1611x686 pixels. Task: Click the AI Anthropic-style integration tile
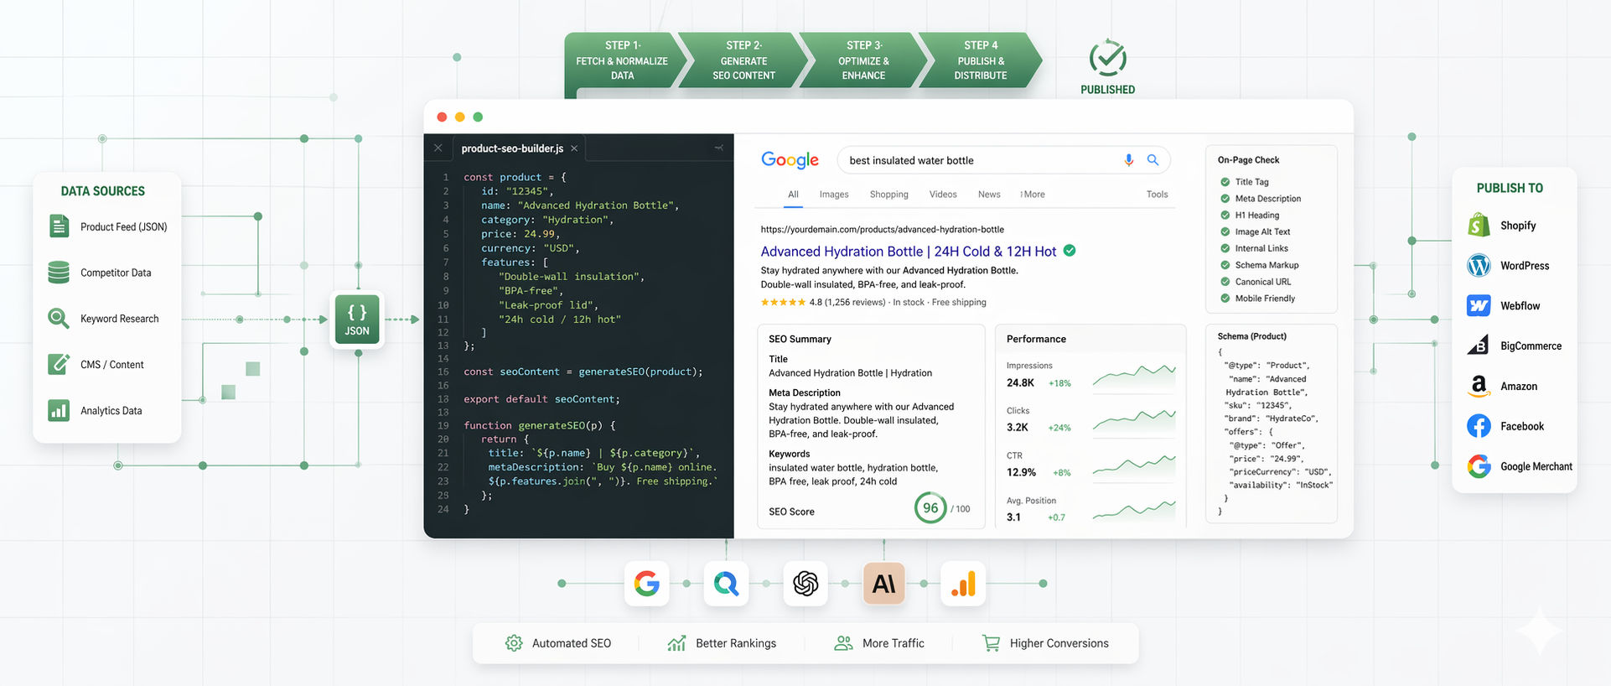[x=884, y=583]
